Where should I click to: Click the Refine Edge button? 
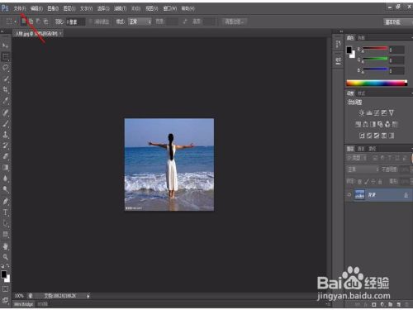[235, 21]
